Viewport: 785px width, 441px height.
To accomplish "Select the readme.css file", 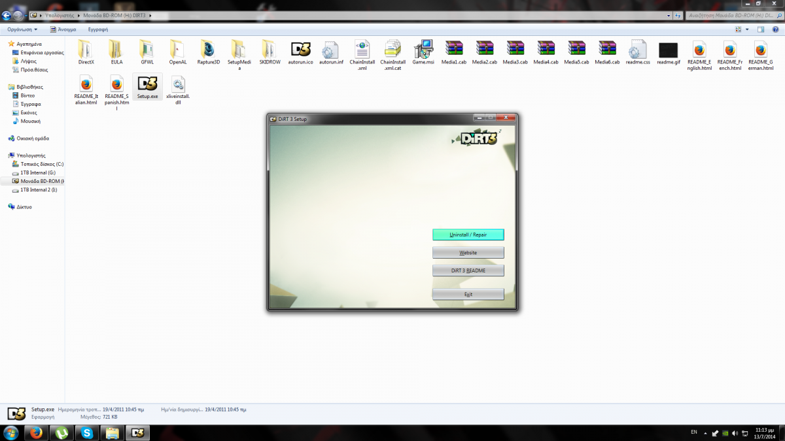I will coord(638,53).
